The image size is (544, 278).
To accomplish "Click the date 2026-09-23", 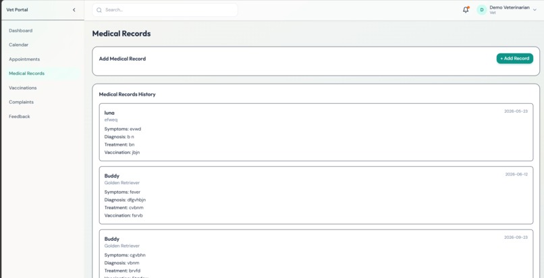I will pyautogui.click(x=516, y=238).
